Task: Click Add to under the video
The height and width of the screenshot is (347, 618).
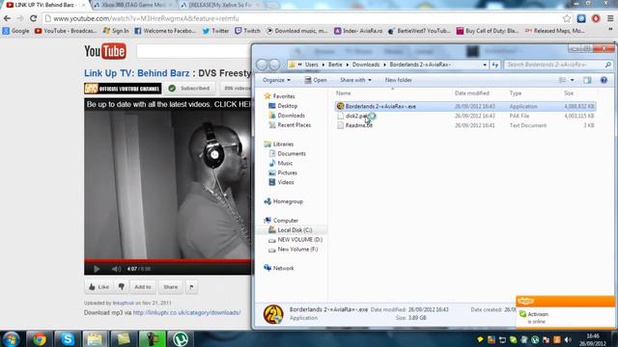Action: 142,287
